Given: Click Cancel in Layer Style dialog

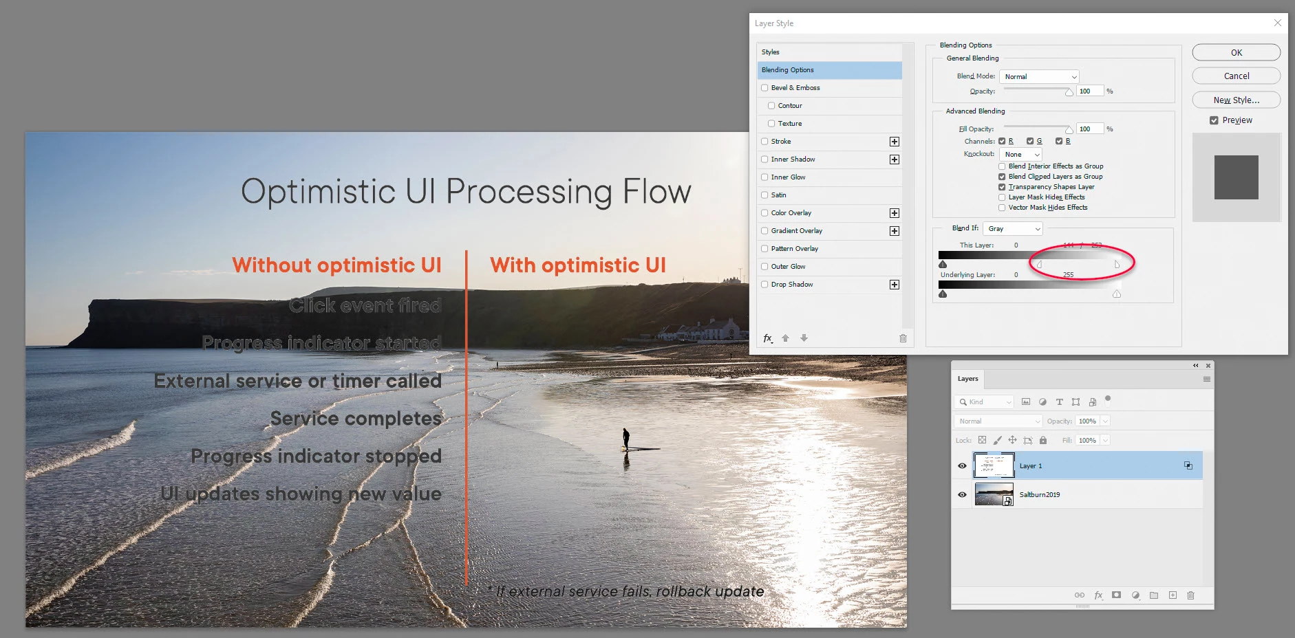Looking at the screenshot, I should 1237,76.
